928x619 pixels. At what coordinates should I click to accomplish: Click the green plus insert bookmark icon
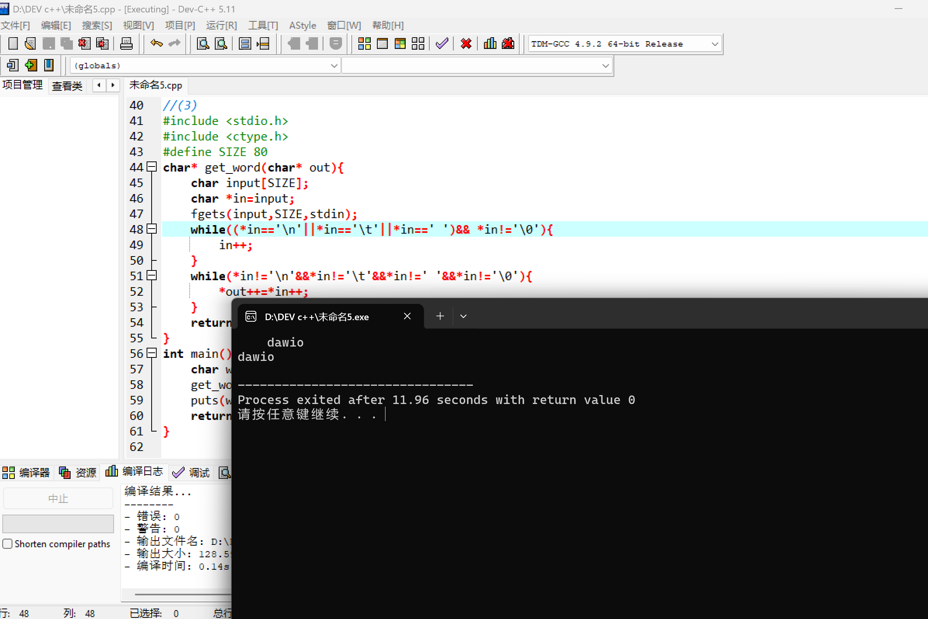(31, 65)
